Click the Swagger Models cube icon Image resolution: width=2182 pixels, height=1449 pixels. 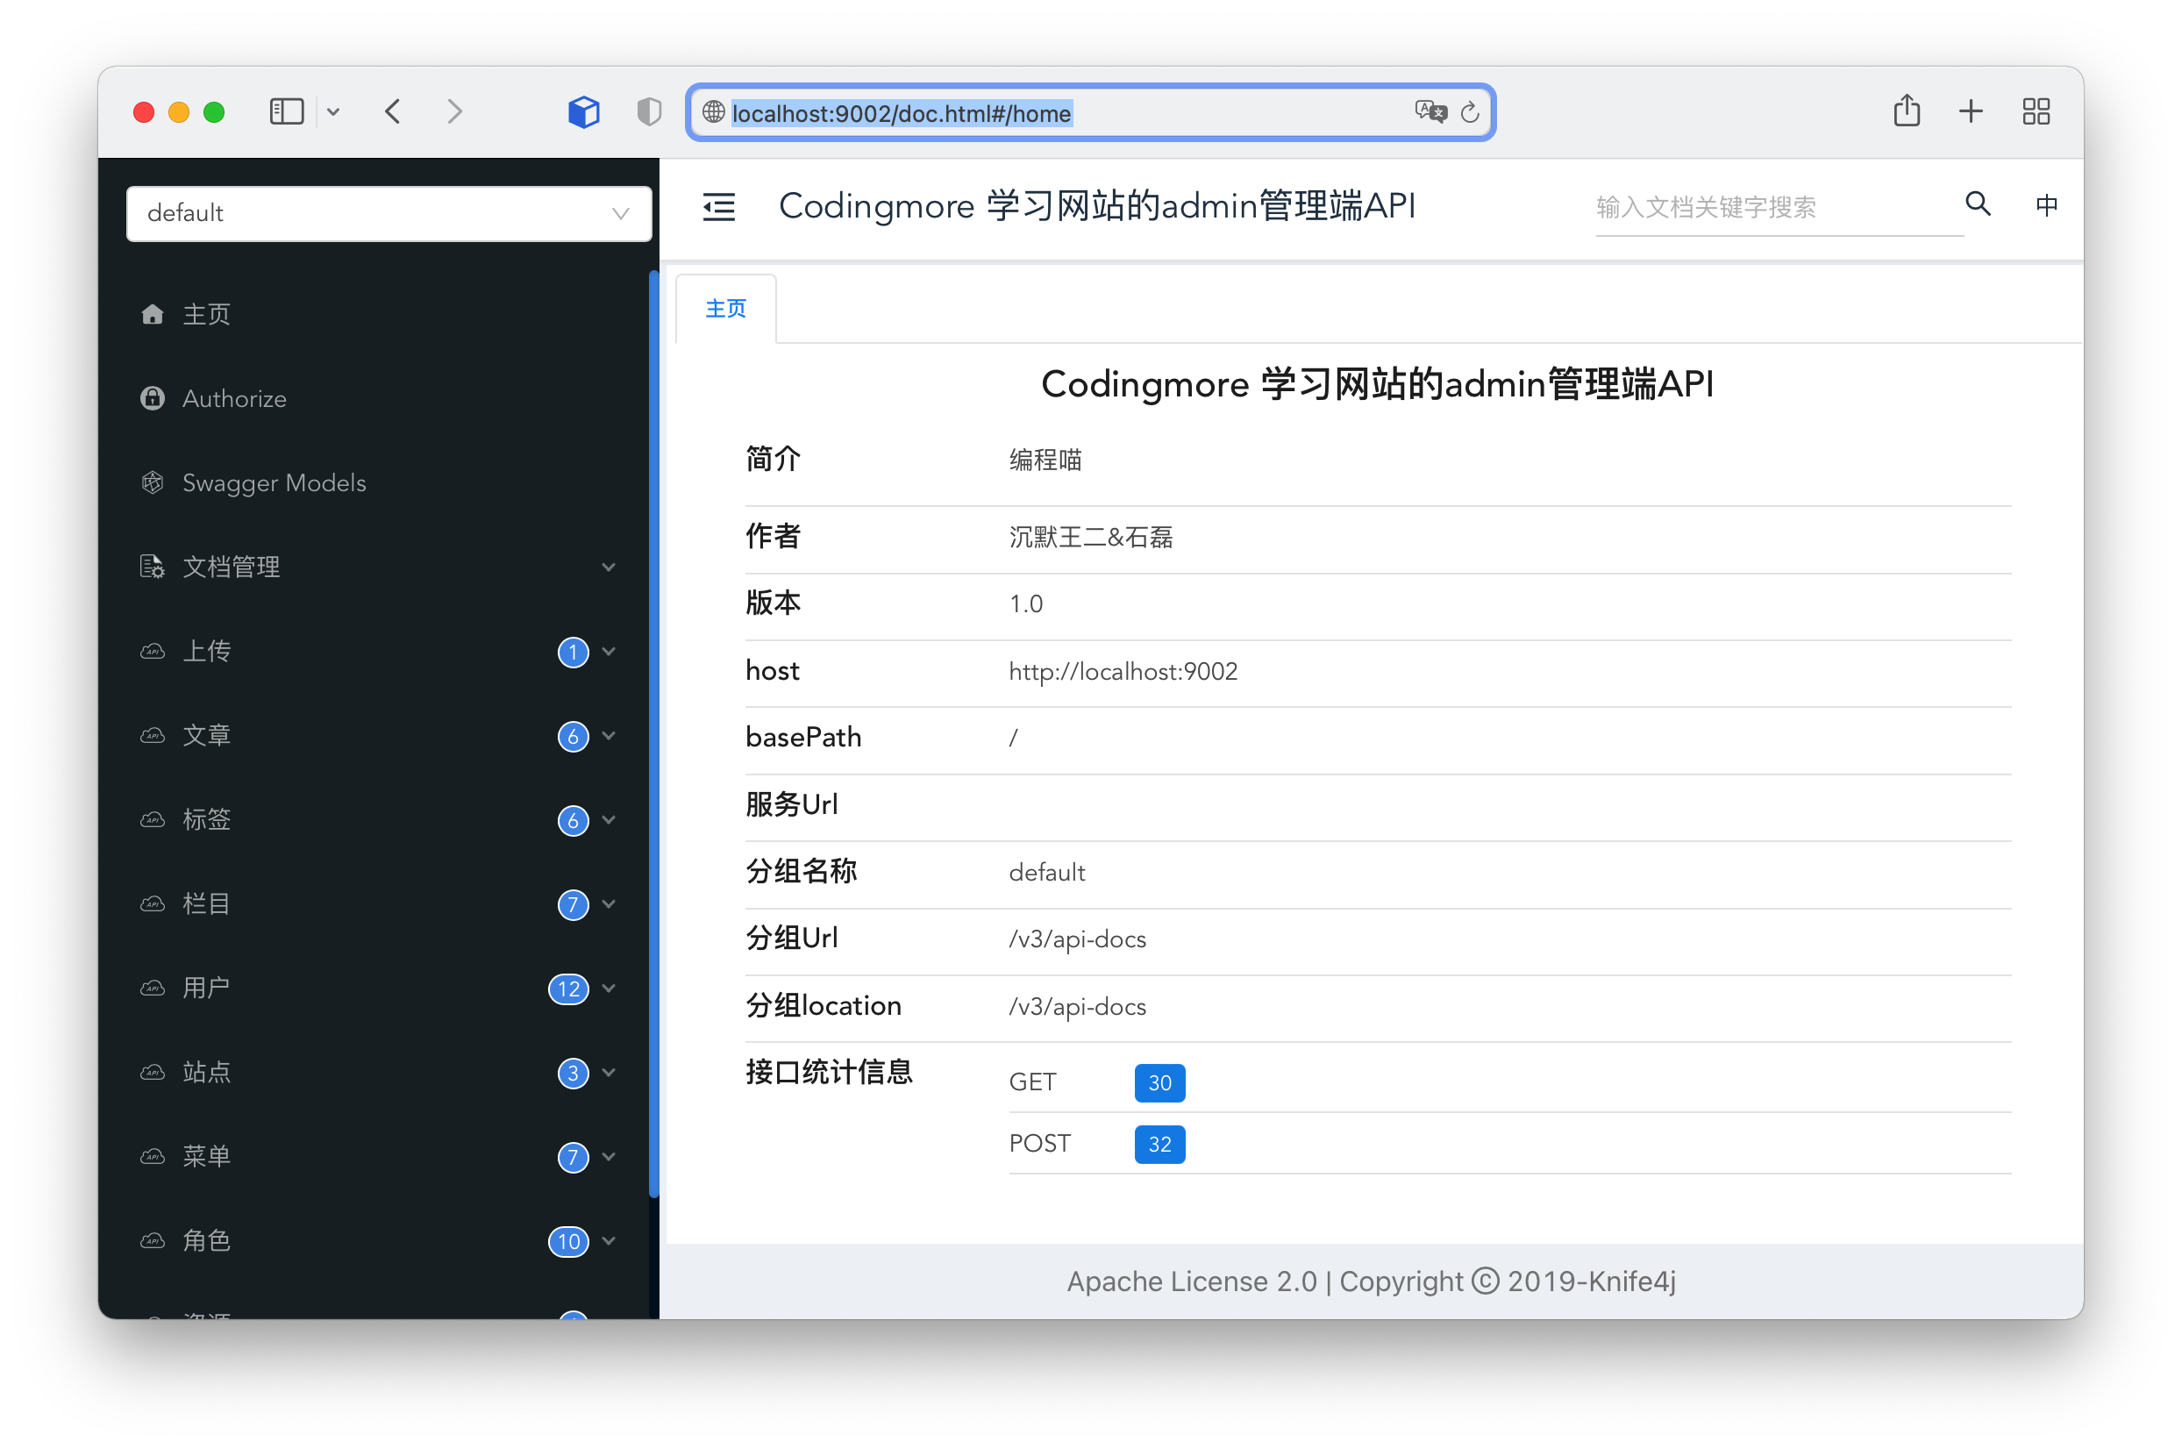pyautogui.click(x=153, y=482)
